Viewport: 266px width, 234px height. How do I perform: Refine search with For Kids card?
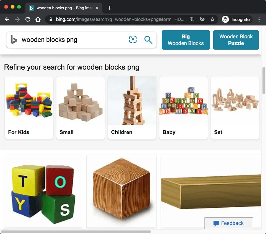coord(29,108)
